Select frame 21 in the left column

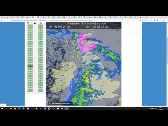pyautogui.click(x=30, y=61)
